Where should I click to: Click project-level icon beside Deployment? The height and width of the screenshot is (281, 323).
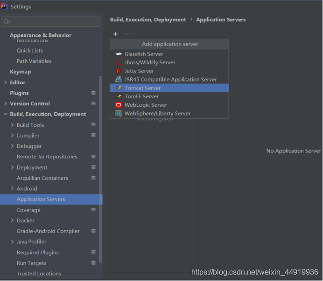coord(93,167)
